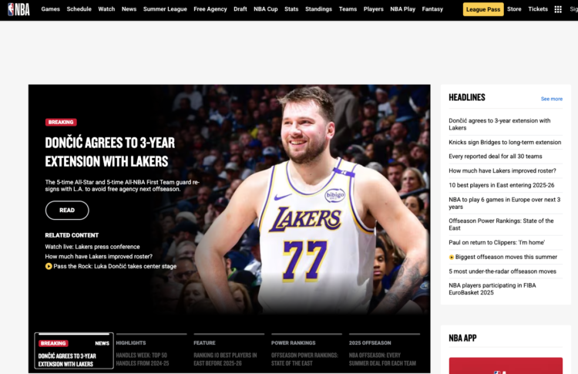Click the HEADLINES section title
The width and height of the screenshot is (578, 374).
(x=467, y=97)
